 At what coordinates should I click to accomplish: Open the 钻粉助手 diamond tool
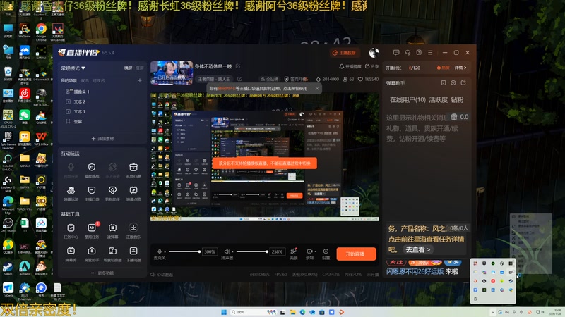112,193
